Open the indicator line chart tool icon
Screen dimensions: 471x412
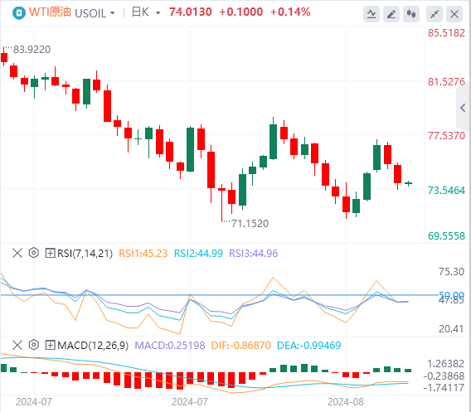[x=371, y=14]
